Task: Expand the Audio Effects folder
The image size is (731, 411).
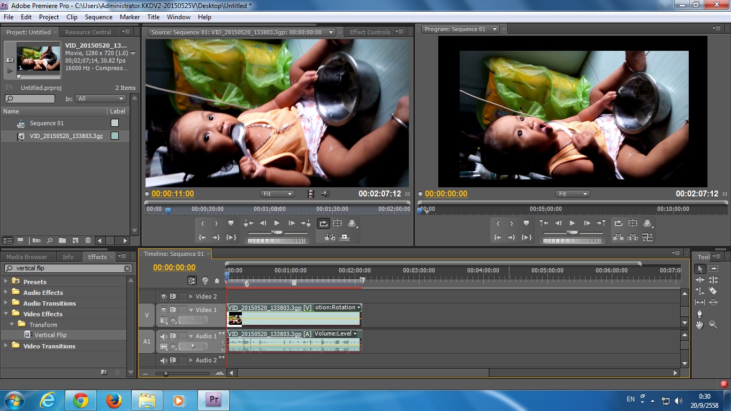Action: [6, 292]
